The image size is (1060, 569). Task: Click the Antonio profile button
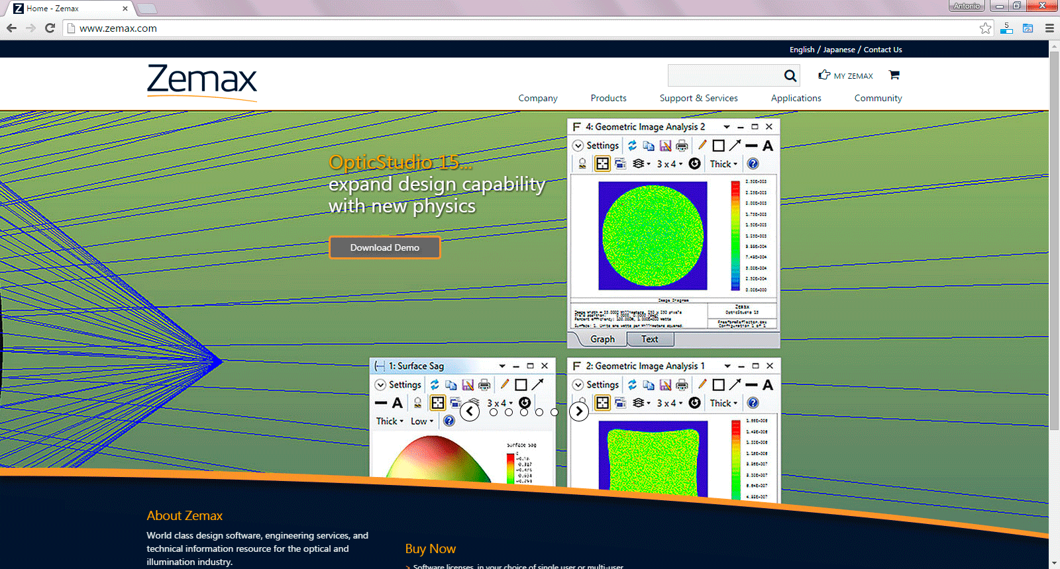pyautogui.click(x=967, y=6)
